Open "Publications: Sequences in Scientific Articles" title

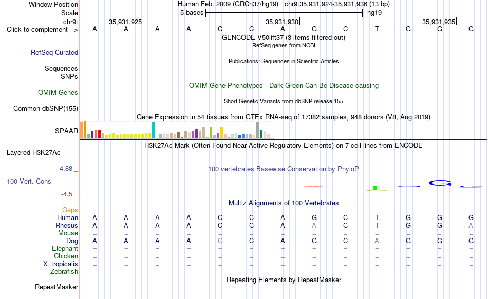[x=284, y=61]
